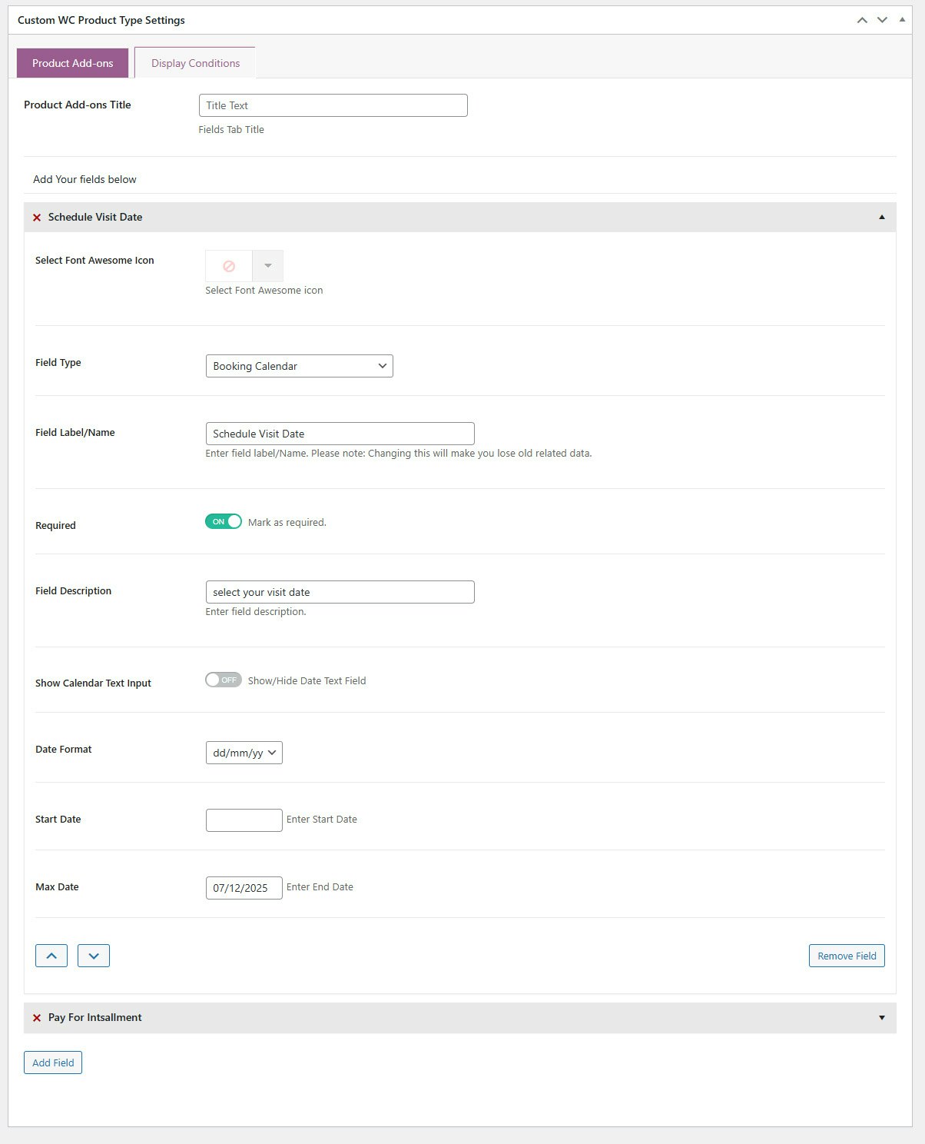Move the settings panel up
Image resolution: width=925 pixels, height=1144 pixels.
pyautogui.click(x=862, y=20)
